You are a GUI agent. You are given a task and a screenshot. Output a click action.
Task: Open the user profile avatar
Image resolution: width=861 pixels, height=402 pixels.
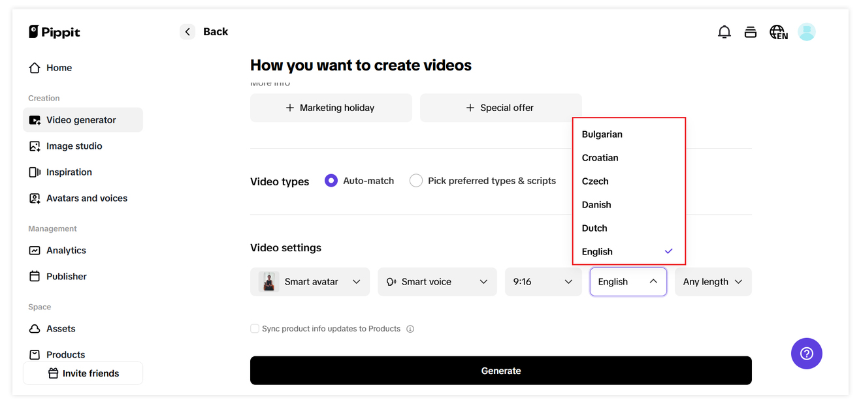click(x=807, y=32)
